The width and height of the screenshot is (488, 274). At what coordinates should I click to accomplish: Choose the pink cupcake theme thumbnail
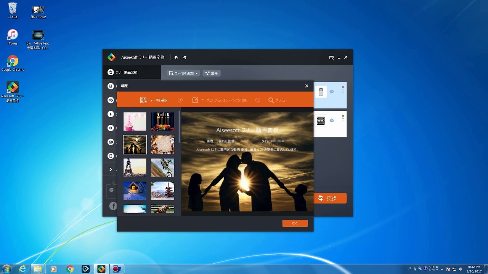pos(135,121)
